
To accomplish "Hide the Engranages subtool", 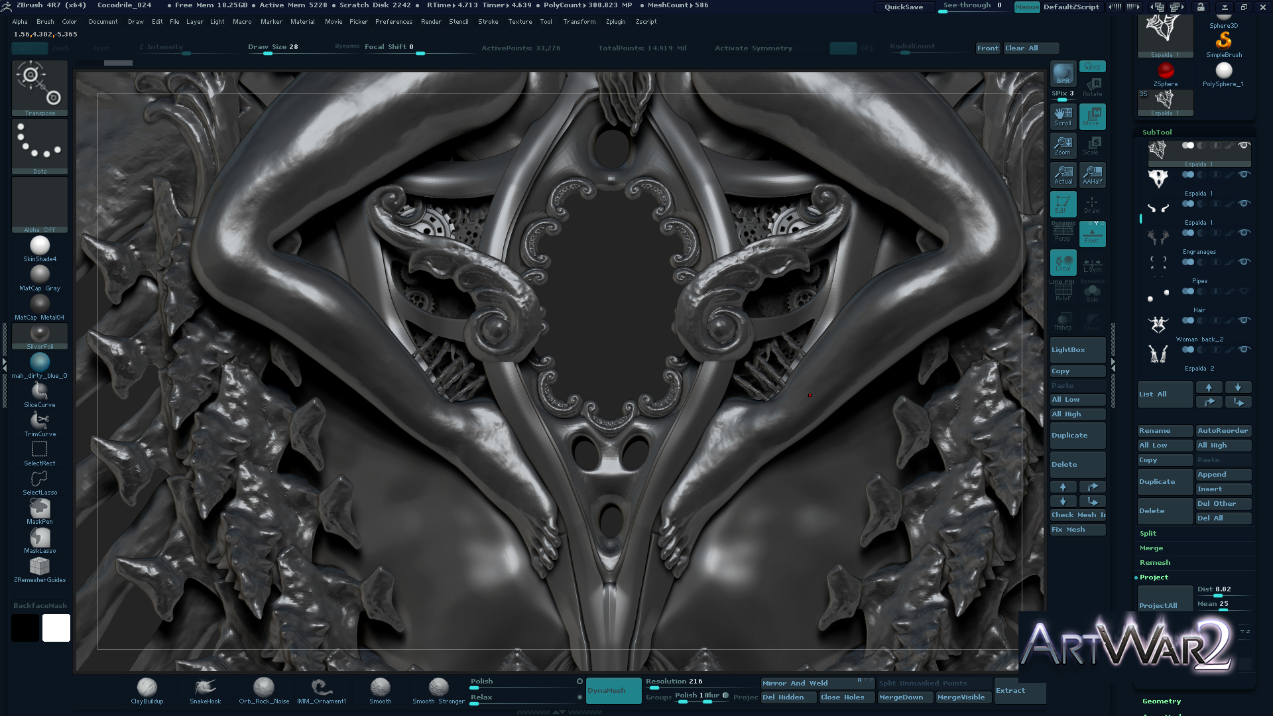I will tap(1244, 233).
